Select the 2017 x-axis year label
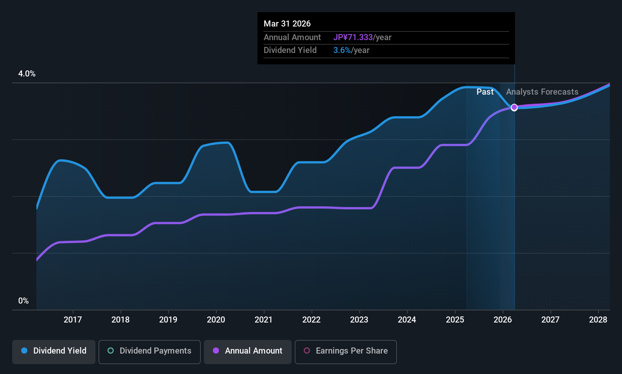 pos(73,320)
